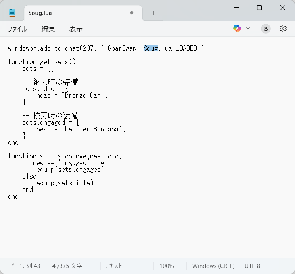Click the UTF-8 encoding indicator
295x274 pixels.
point(253,266)
